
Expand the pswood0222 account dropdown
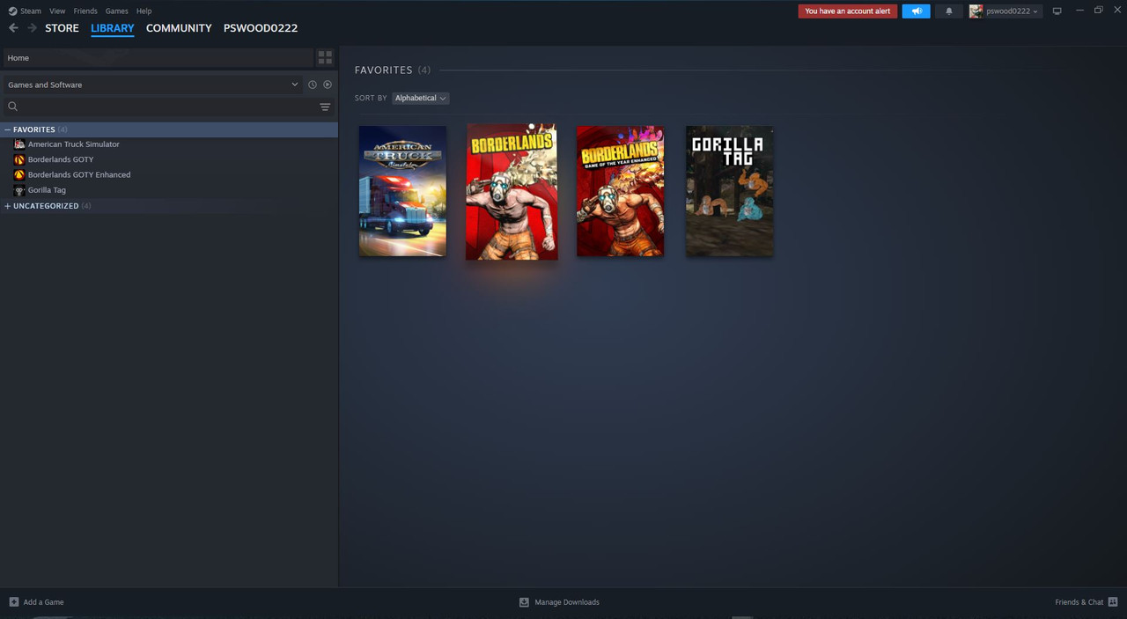click(x=1012, y=11)
